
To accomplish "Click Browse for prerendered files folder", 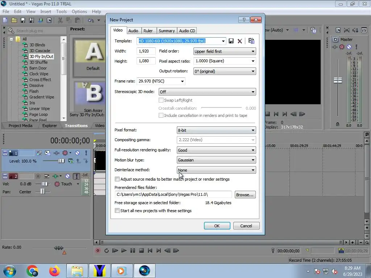I will click(245, 194).
